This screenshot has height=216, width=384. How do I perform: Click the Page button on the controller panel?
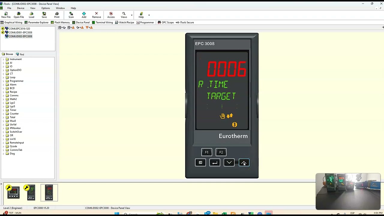(200, 163)
